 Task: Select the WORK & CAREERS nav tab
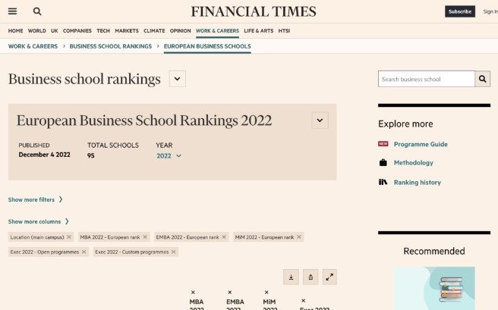point(217,31)
